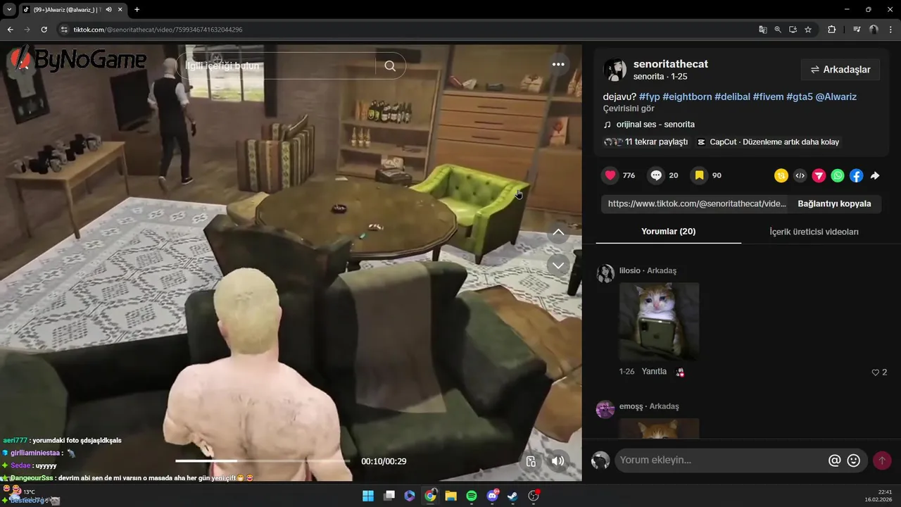Screen dimensions: 901x507
Task: Click the video progress bar
Action: coord(263,461)
